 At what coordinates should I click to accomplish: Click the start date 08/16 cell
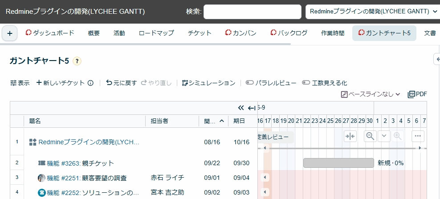point(212,142)
